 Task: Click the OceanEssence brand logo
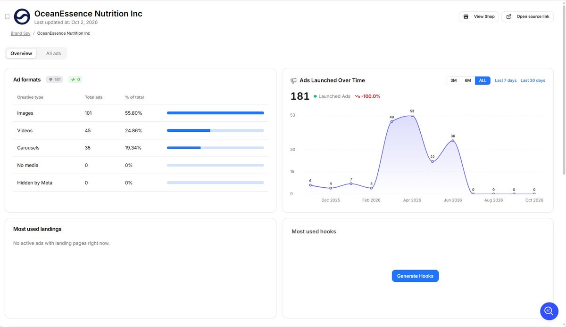(x=22, y=16)
